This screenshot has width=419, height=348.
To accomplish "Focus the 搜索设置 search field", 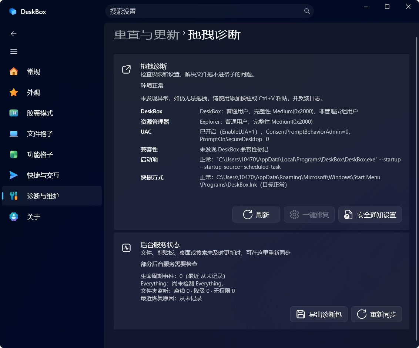I will (x=209, y=11).
